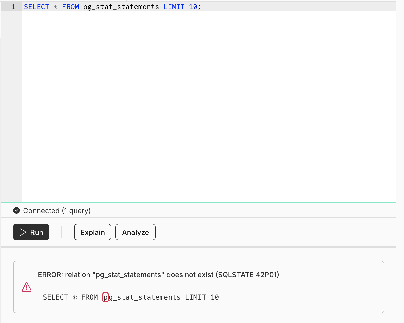Click the Analyze button
404x323 pixels.
[136, 232]
